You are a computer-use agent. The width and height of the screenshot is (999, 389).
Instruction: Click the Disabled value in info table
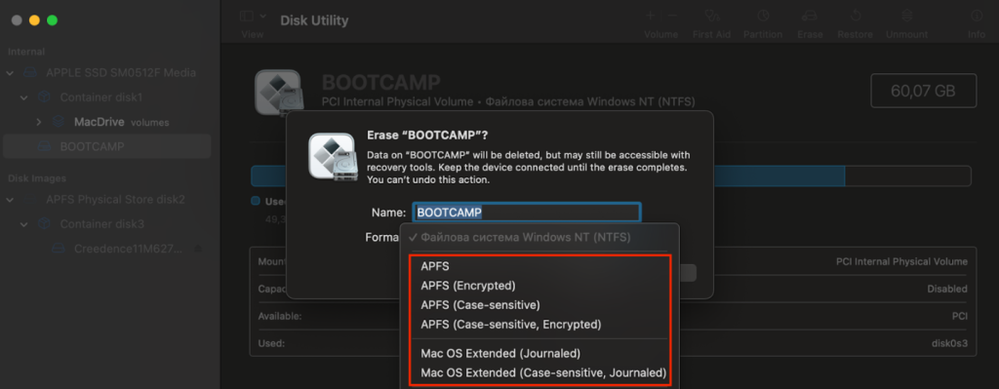(x=947, y=289)
